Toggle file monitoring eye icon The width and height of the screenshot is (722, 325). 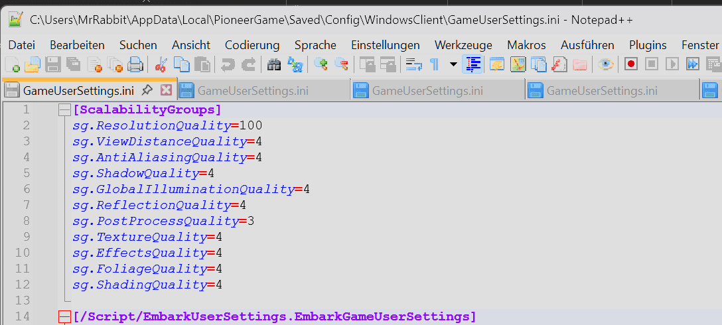[605, 64]
